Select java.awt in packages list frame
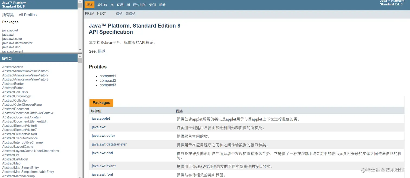 [x=8, y=35]
